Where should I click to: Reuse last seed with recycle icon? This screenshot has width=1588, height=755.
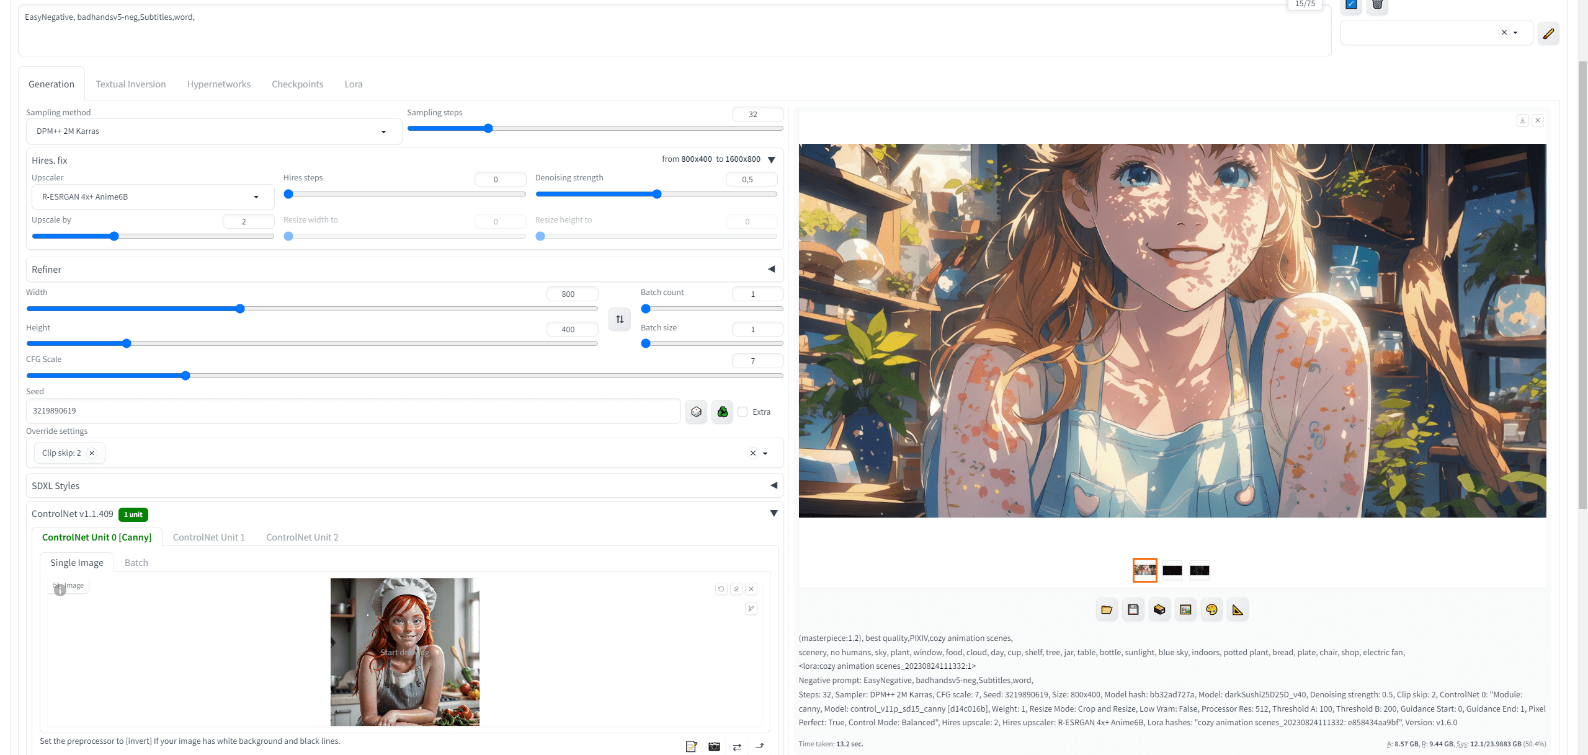click(722, 412)
